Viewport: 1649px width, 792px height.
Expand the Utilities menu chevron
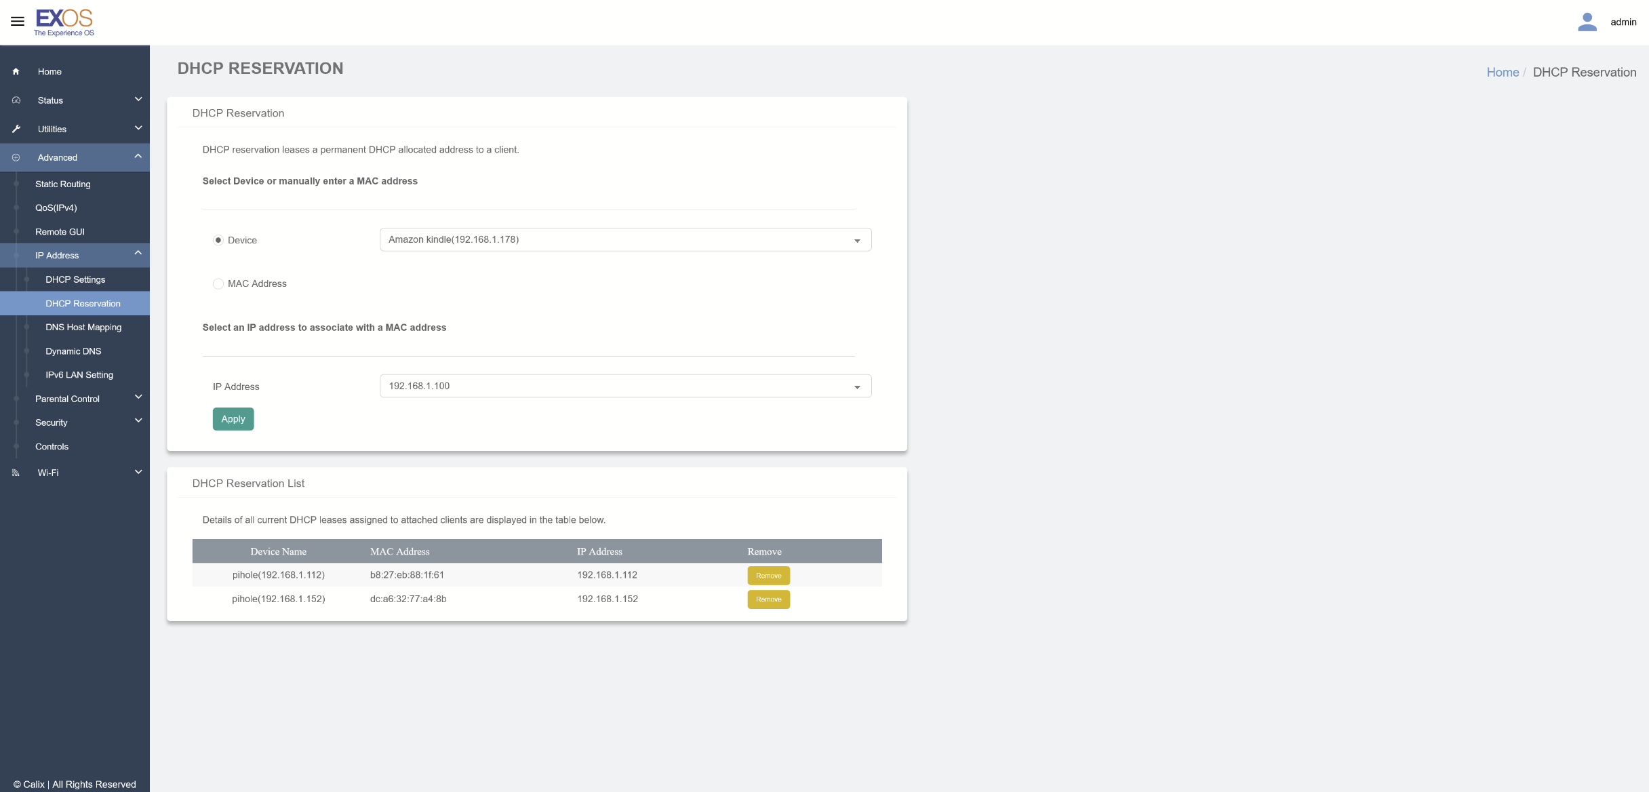[138, 128]
